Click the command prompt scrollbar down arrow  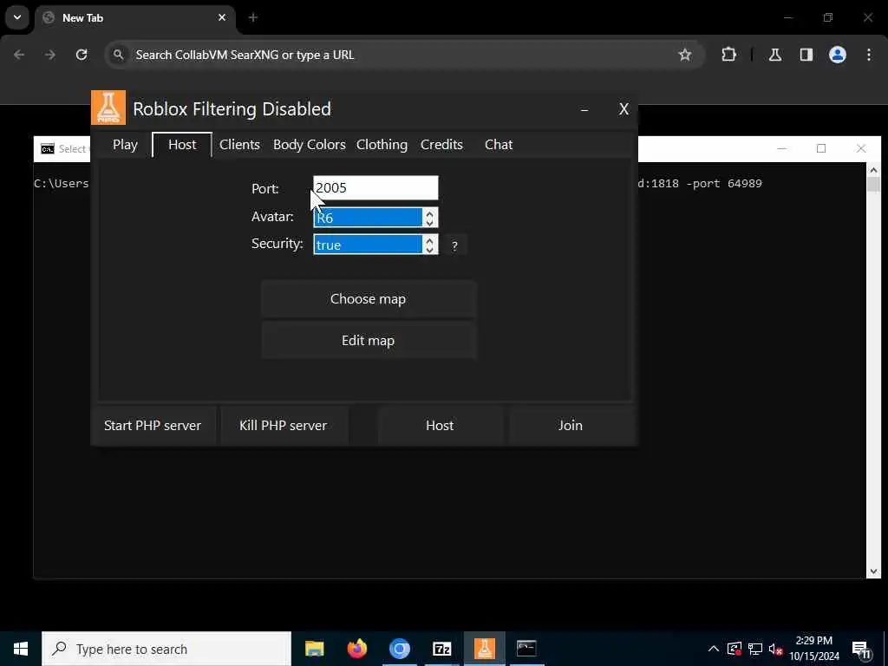click(873, 571)
